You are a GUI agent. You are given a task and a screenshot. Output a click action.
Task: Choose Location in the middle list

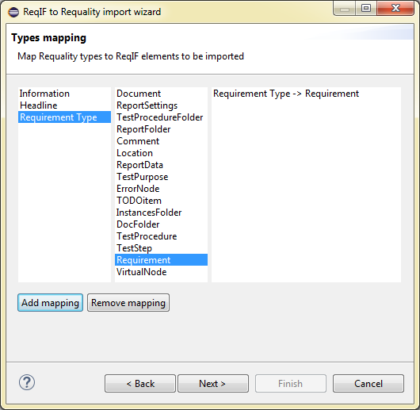161,153
